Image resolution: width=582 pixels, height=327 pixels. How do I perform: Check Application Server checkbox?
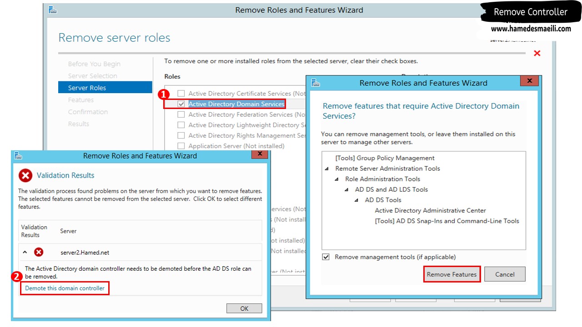coord(181,146)
